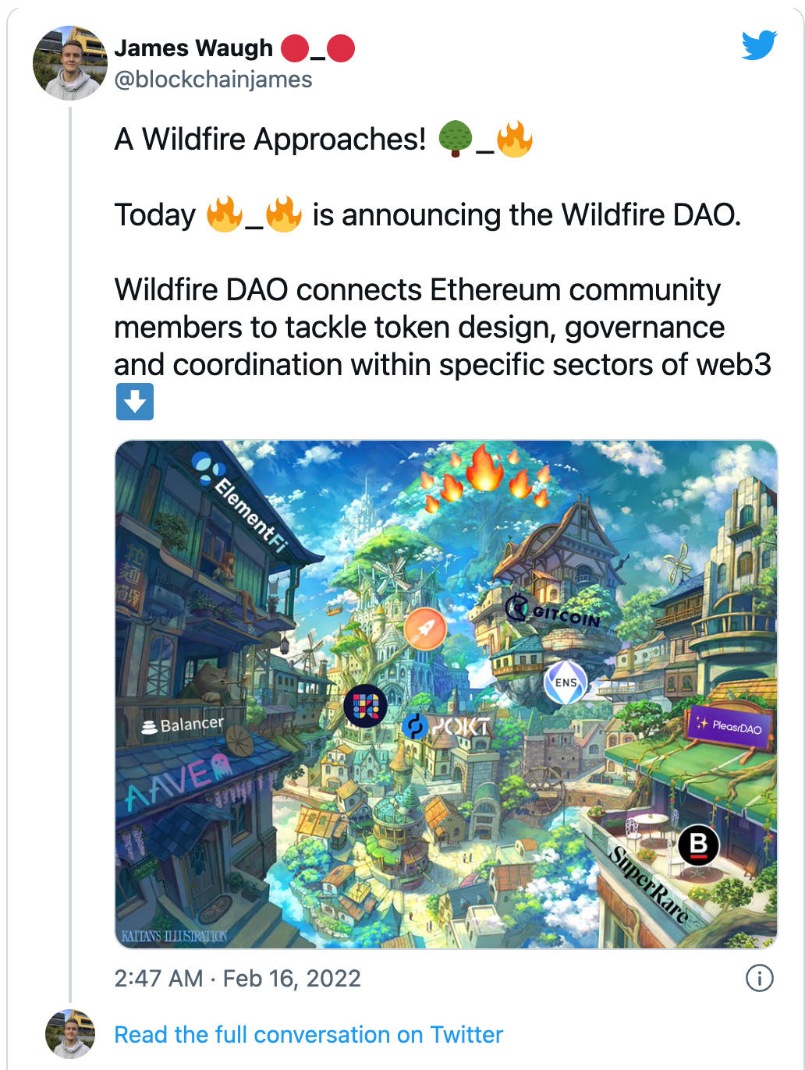This screenshot has width=805, height=1070.
Task: Click the AAVE ghost sign
Action: click(x=179, y=780)
